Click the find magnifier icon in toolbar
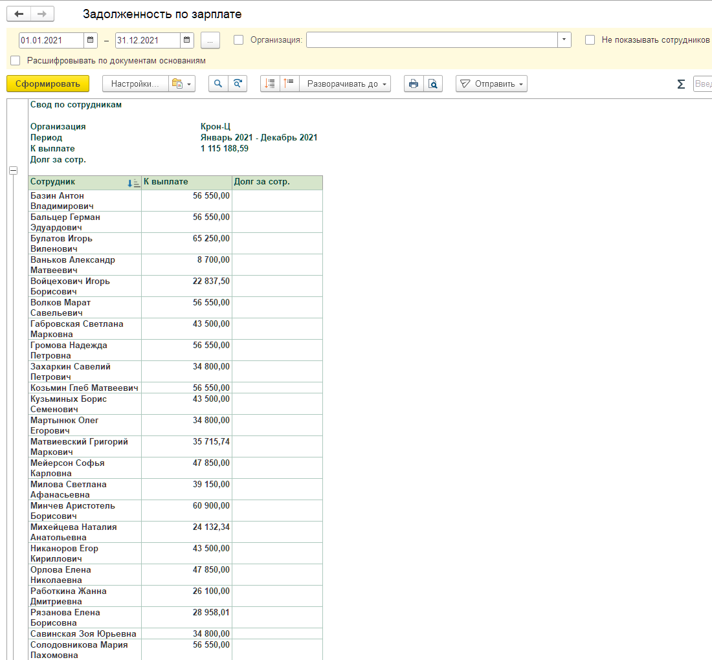Viewport: 712px width, 660px height. tap(218, 84)
